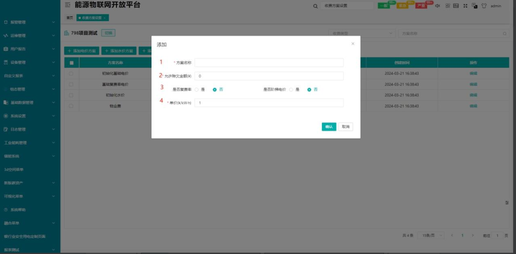Image resolution: width=516 pixels, height=254 pixels.
Task: Select 否 for 是否复费率
Action: tap(215, 89)
